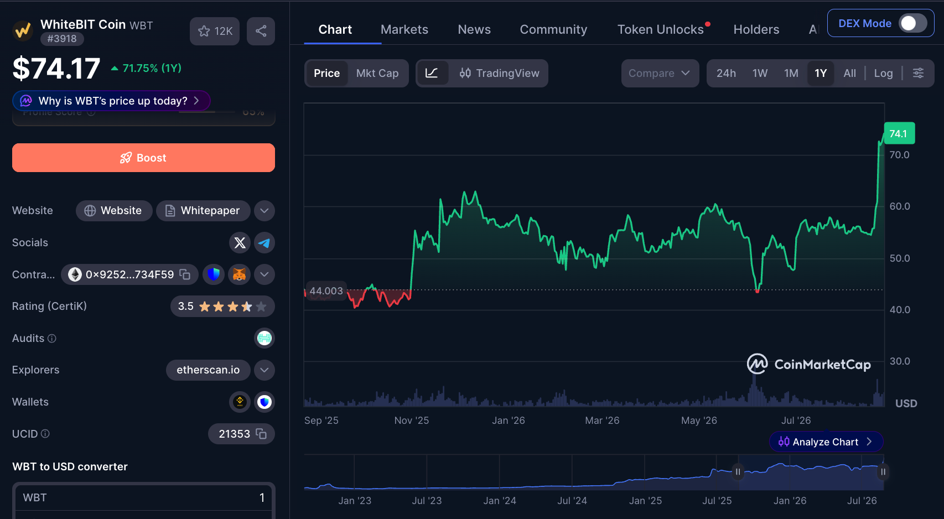The width and height of the screenshot is (944, 519).
Task: Click the WBT converter input field
Action: 143,497
